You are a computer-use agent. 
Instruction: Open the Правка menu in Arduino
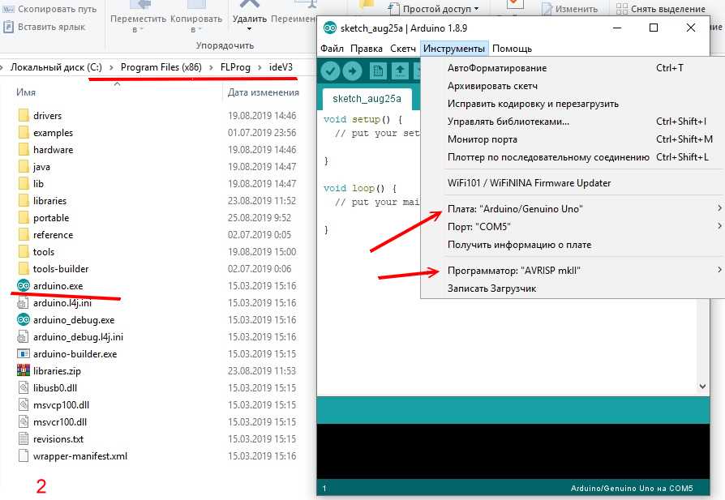pos(367,49)
